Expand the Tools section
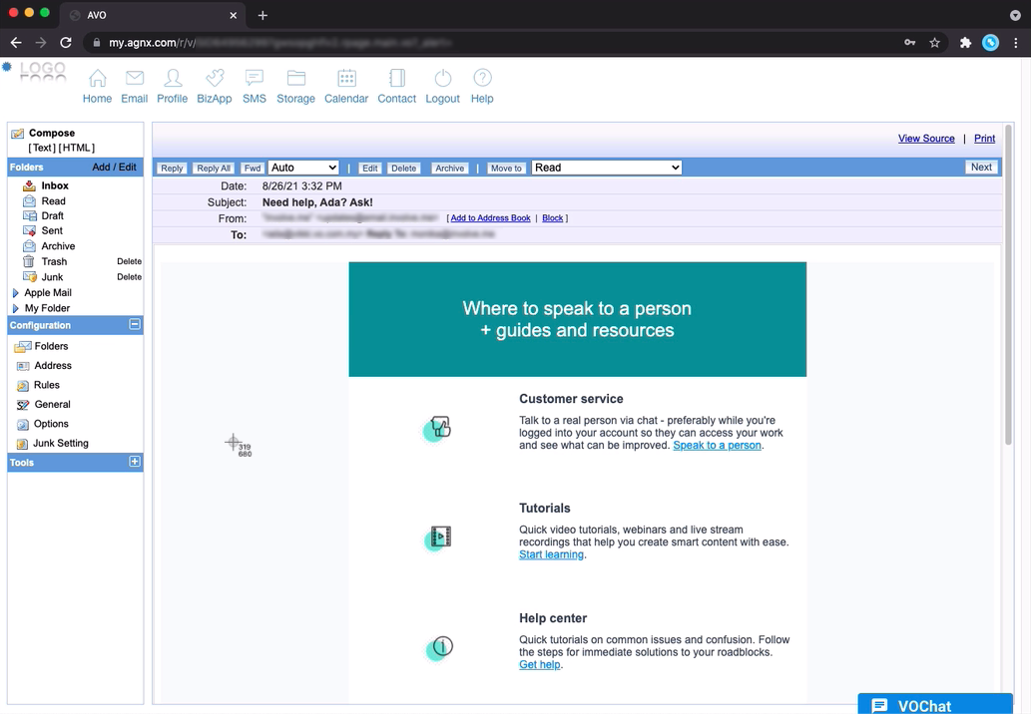Image resolution: width=1031 pixels, height=714 pixels. click(x=135, y=462)
